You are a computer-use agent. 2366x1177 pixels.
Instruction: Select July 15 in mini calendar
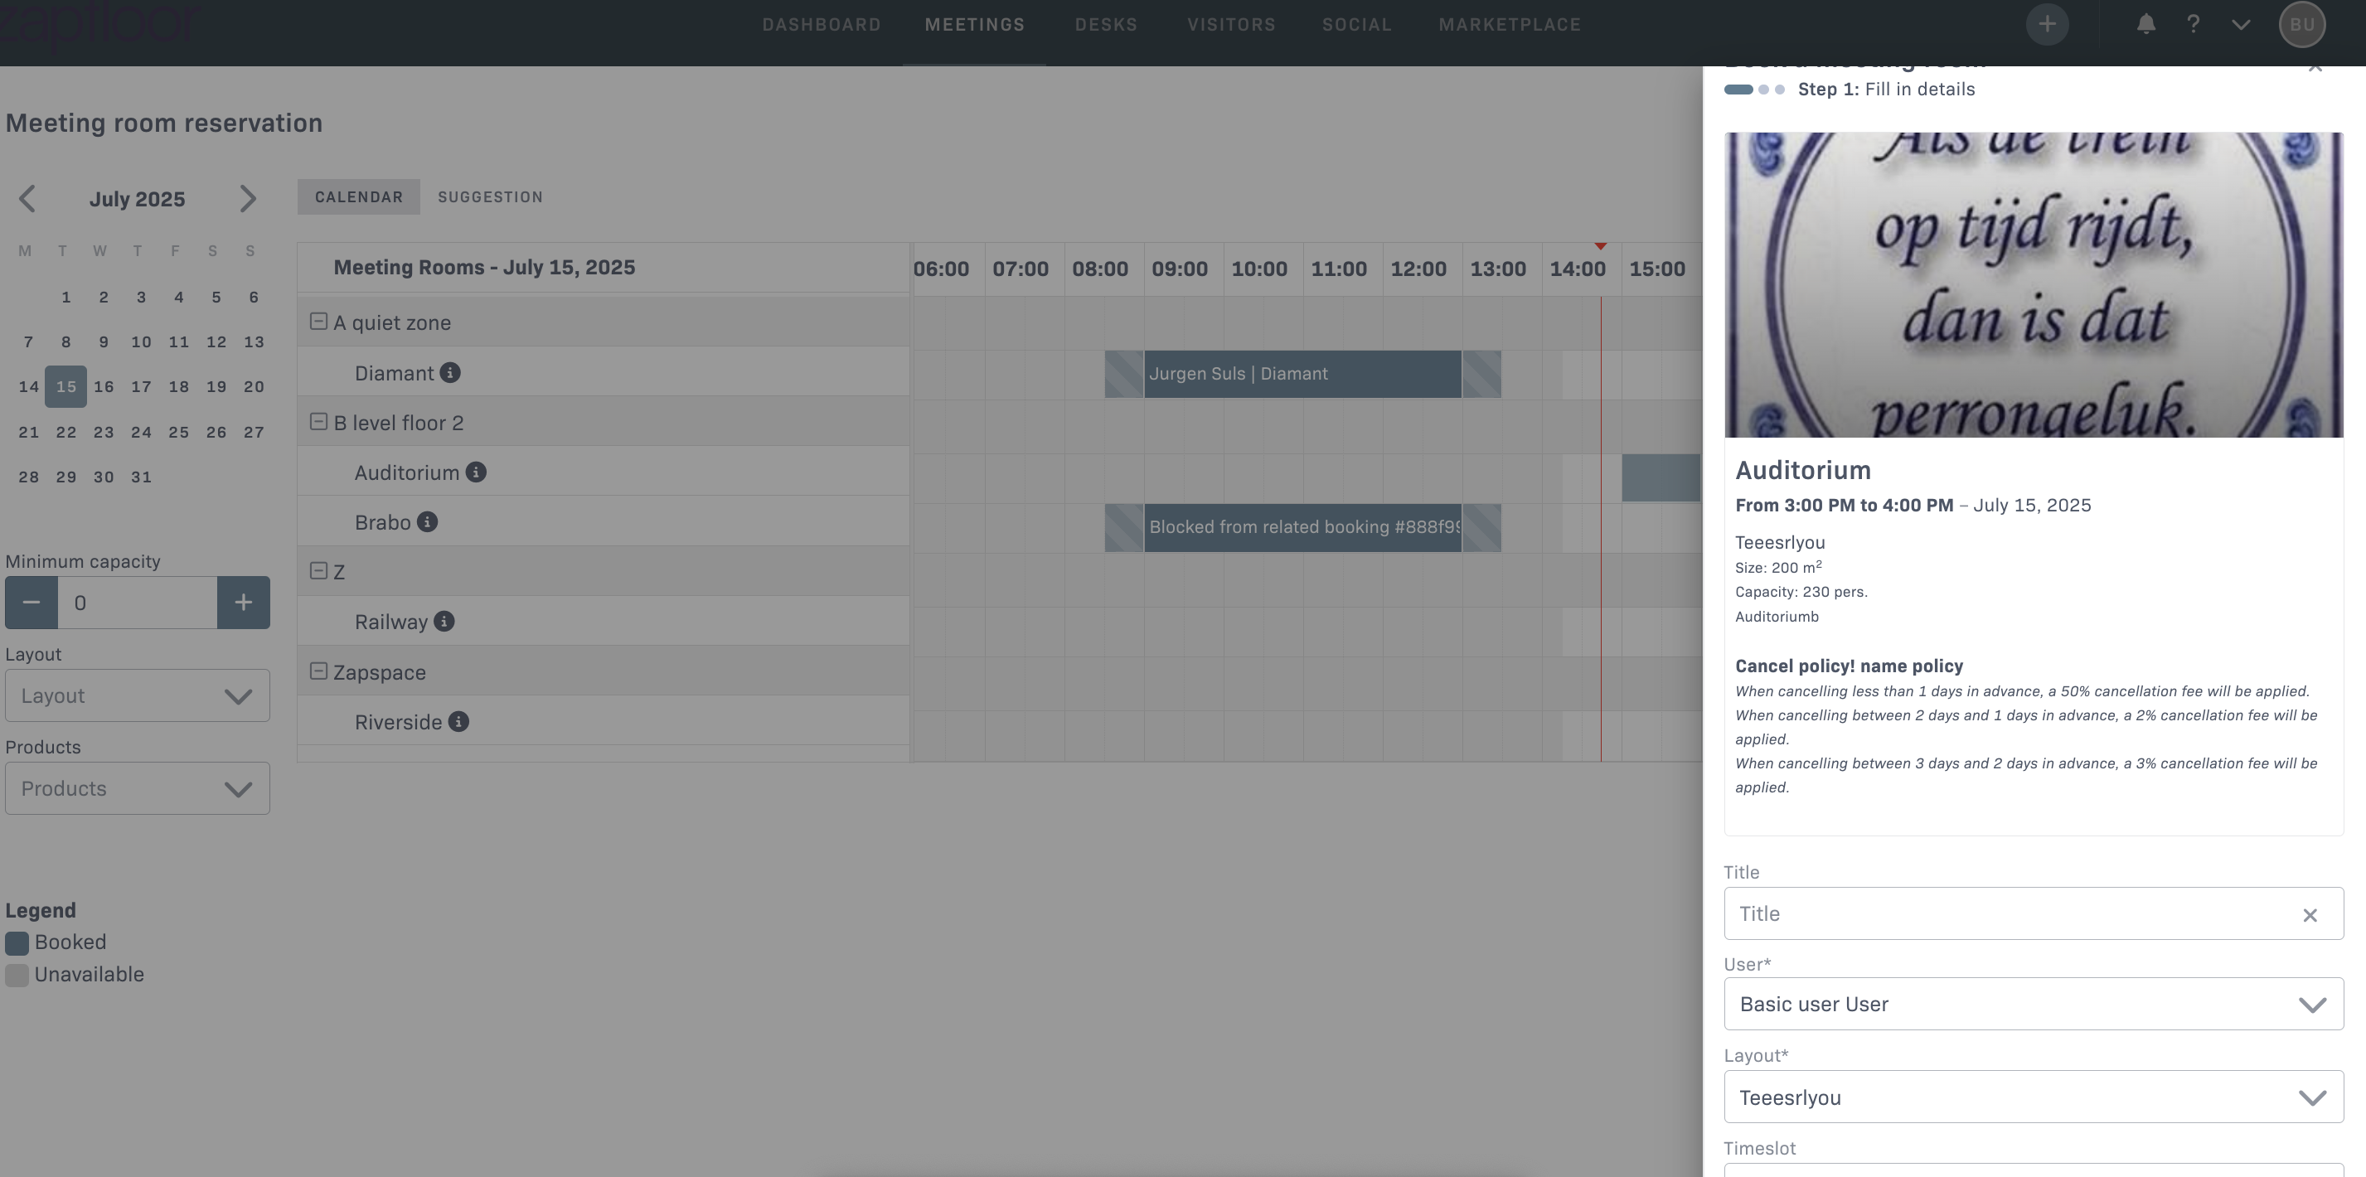[x=66, y=386]
